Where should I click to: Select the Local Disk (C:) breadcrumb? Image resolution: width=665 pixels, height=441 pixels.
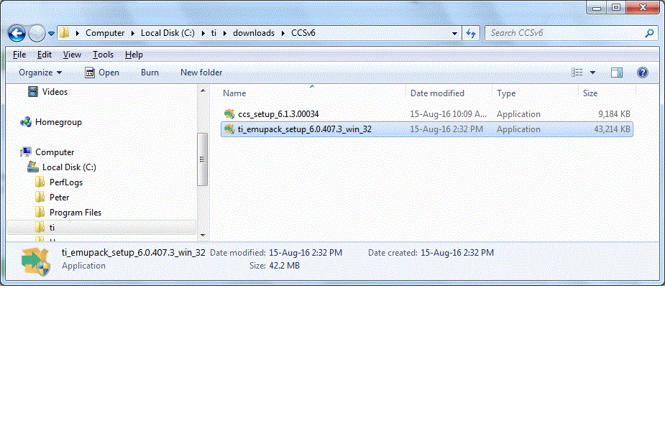[x=168, y=32]
